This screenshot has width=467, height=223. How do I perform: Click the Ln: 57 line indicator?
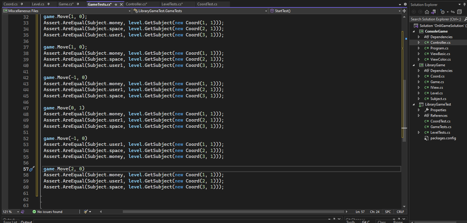coord(360,212)
